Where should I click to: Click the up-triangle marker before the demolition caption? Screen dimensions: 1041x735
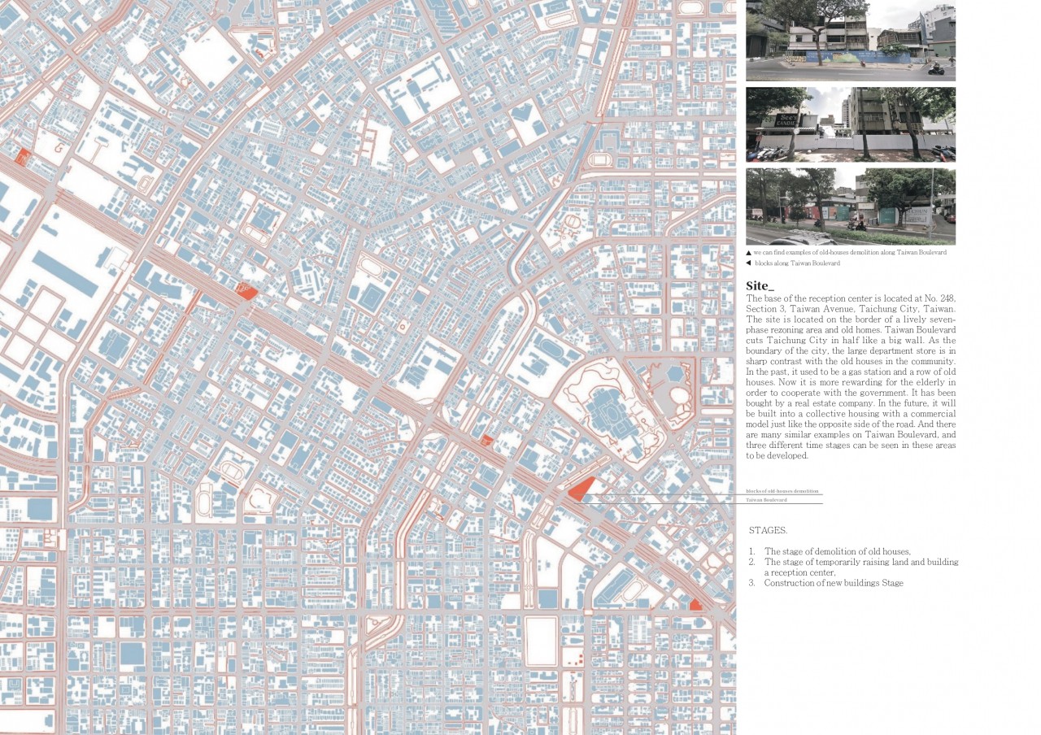749,253
